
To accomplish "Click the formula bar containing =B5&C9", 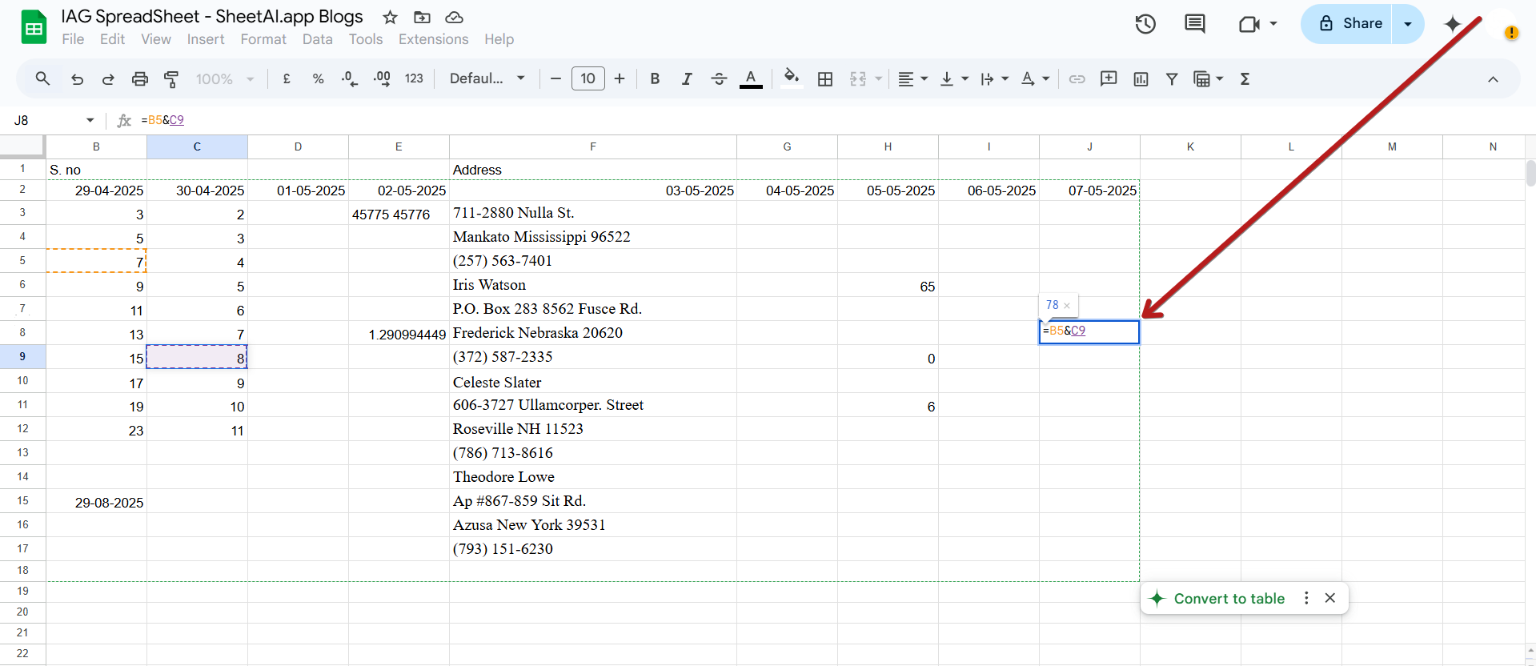I will click(832, 120).
